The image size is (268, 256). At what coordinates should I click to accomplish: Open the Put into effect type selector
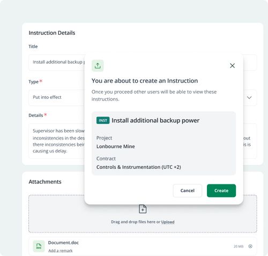(143, 98)
